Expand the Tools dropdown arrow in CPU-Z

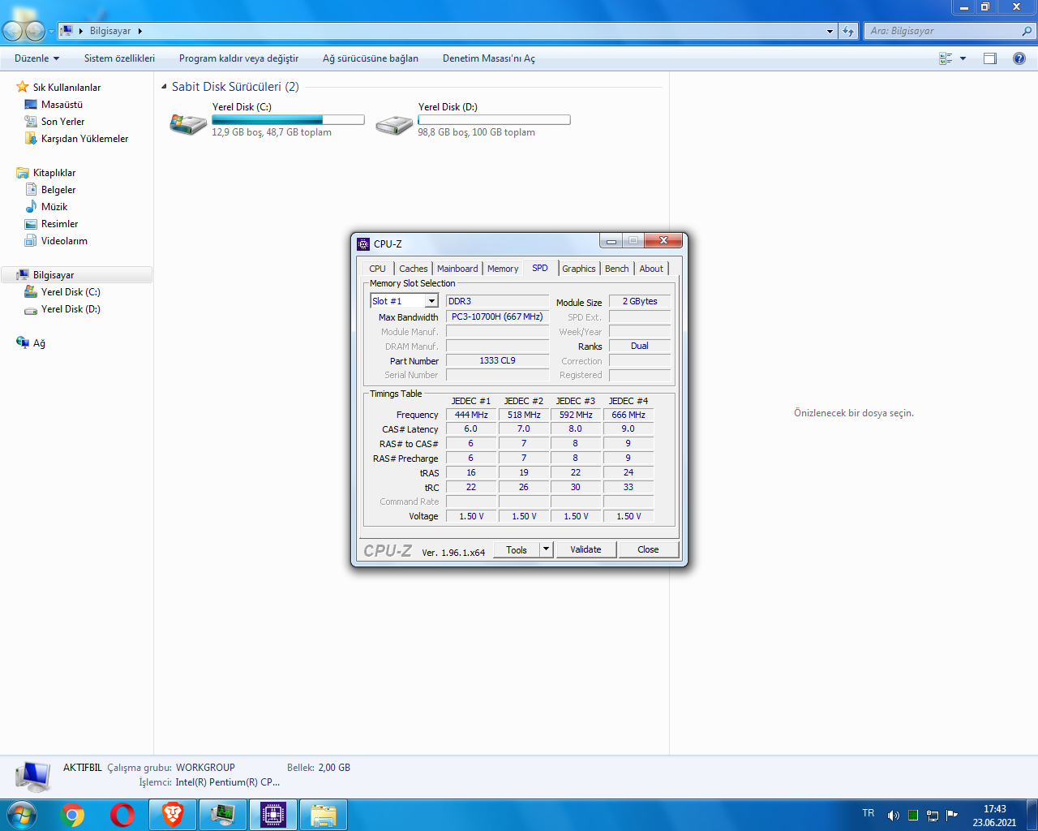[x=546, y=549]
